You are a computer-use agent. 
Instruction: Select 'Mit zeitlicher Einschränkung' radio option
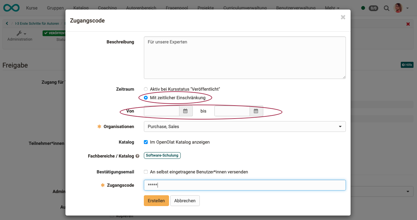coord(146,98)
